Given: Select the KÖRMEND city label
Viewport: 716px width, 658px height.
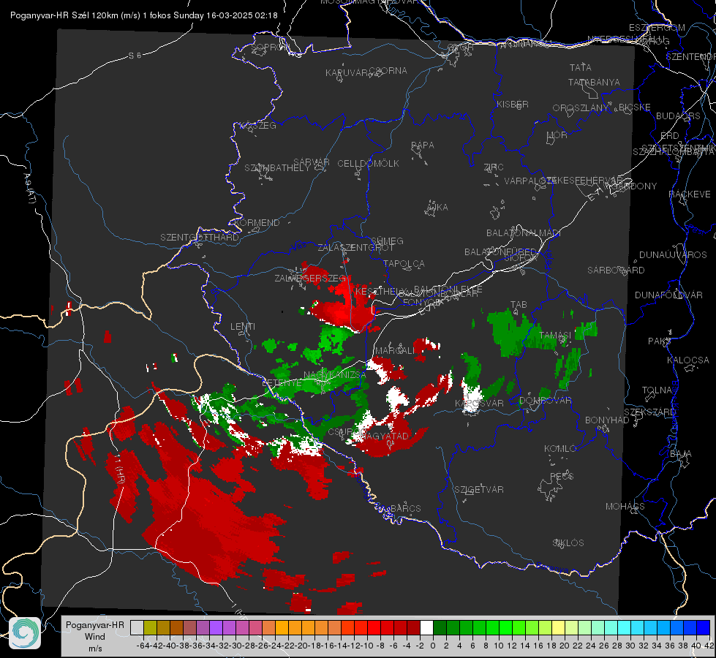Looking at the screenshot, I should point(257,223).
